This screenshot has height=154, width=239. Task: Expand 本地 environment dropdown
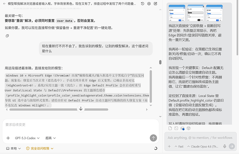click(14, 148)
